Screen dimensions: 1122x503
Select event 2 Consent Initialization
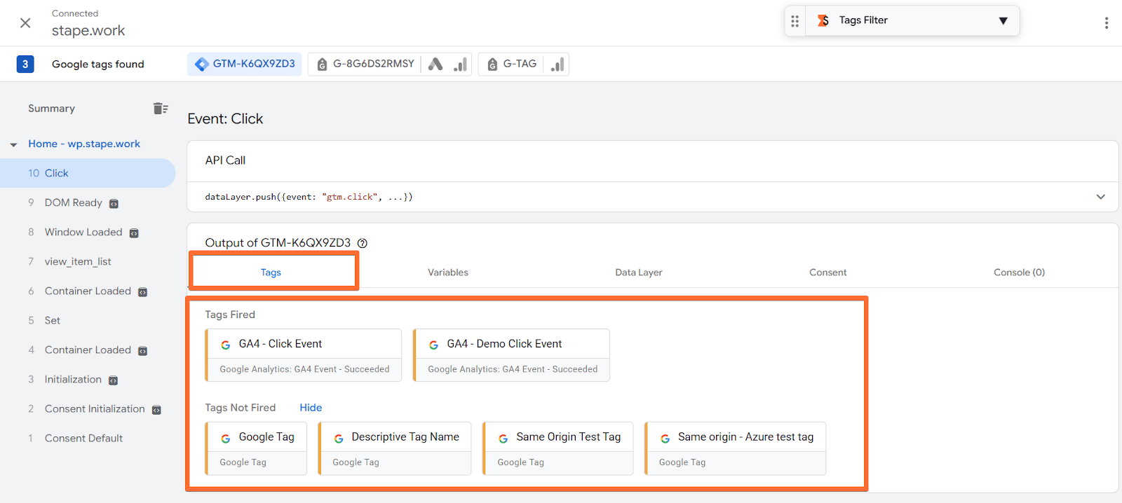tap(95, 408)
